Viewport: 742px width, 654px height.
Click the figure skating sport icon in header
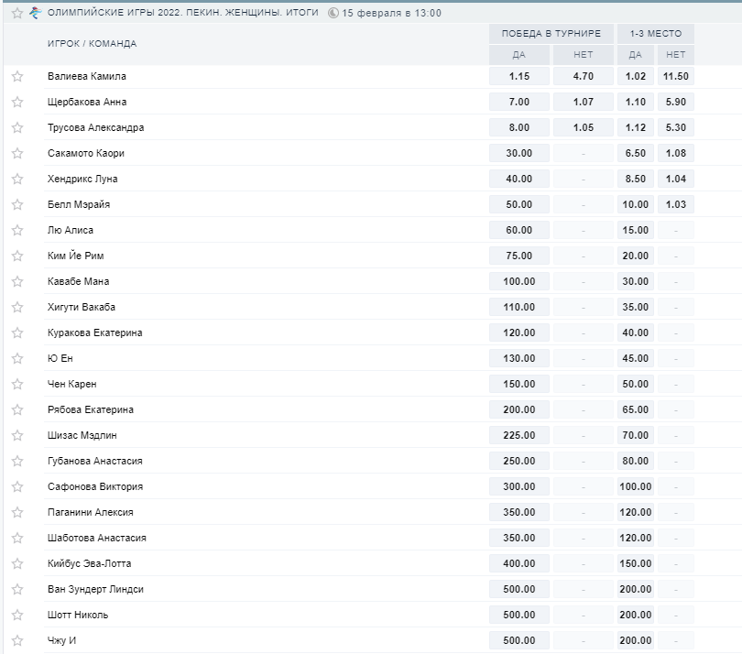36,14
